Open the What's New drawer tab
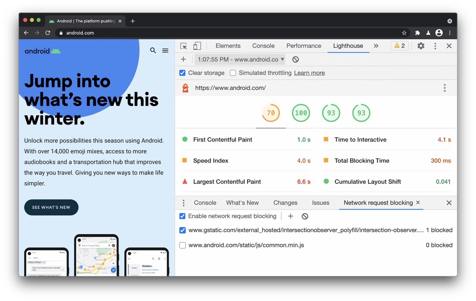Viewport: 476px width, 301px height. pyautogui.click(x=242, y=203)
